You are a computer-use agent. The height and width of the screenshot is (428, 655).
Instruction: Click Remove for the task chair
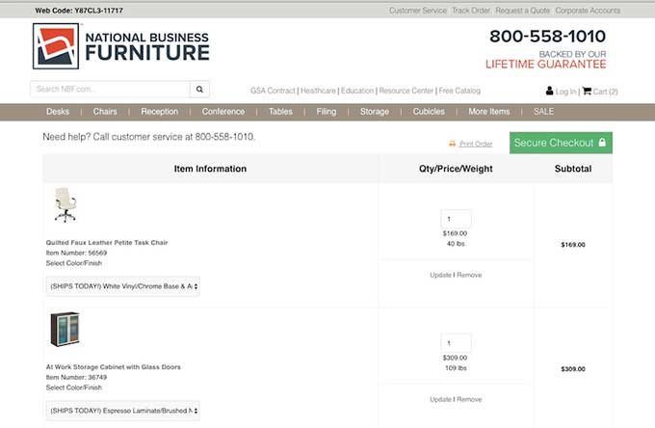click(469, 275)
